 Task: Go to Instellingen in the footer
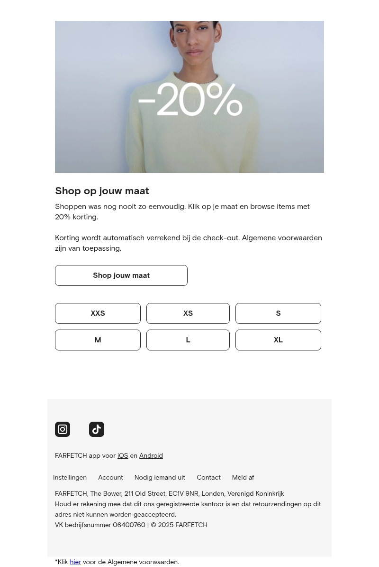(70, 477)
